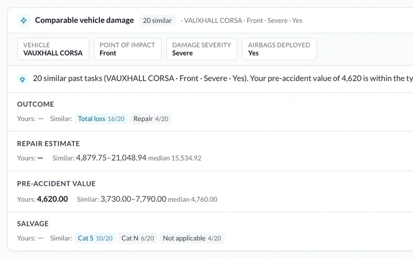This screenshot has height=258, width=413.
Task: Click the similar value range '3,730.00–7,790.00'
Action: [133, 199]
